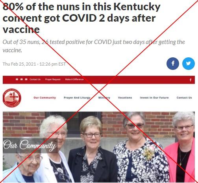Image resolution: width=198 pixels, height=183 pixels.
Task: Open the Contact Us link in the red bar
Action: (x=35, y=79)
